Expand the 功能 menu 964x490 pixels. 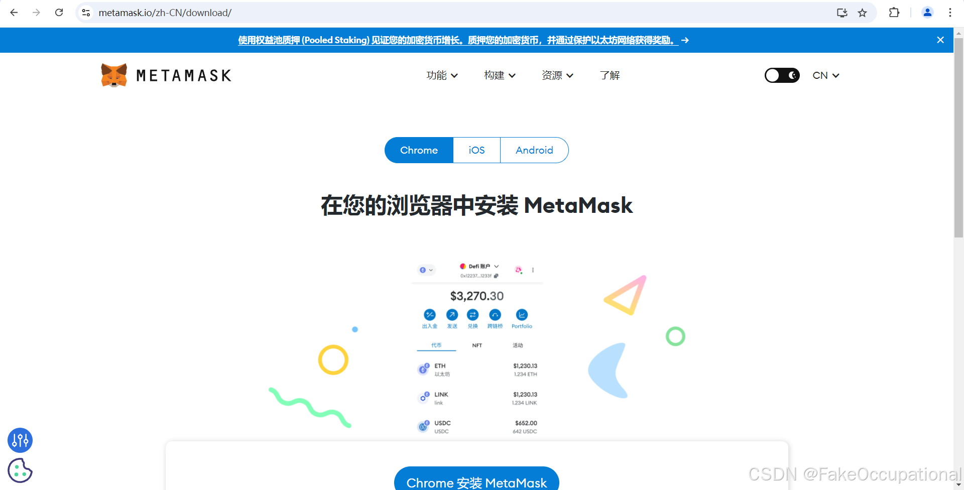442,75
